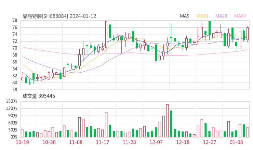
Task: Click the MA5 legend label
Action: [x=184, y=16]
